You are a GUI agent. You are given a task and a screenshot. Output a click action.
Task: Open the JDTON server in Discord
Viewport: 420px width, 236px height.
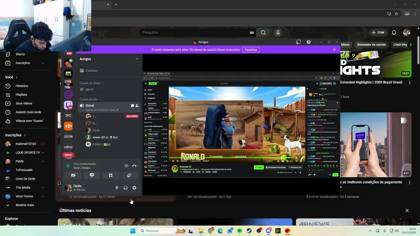click(x=68, y=137)
